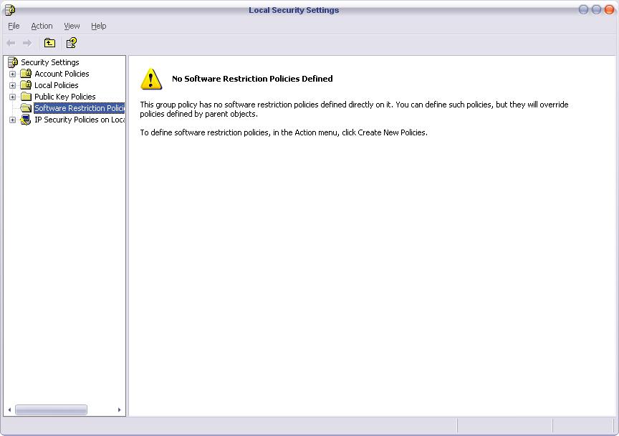Open the File menu
619x436 pixels.
(14, 26)
